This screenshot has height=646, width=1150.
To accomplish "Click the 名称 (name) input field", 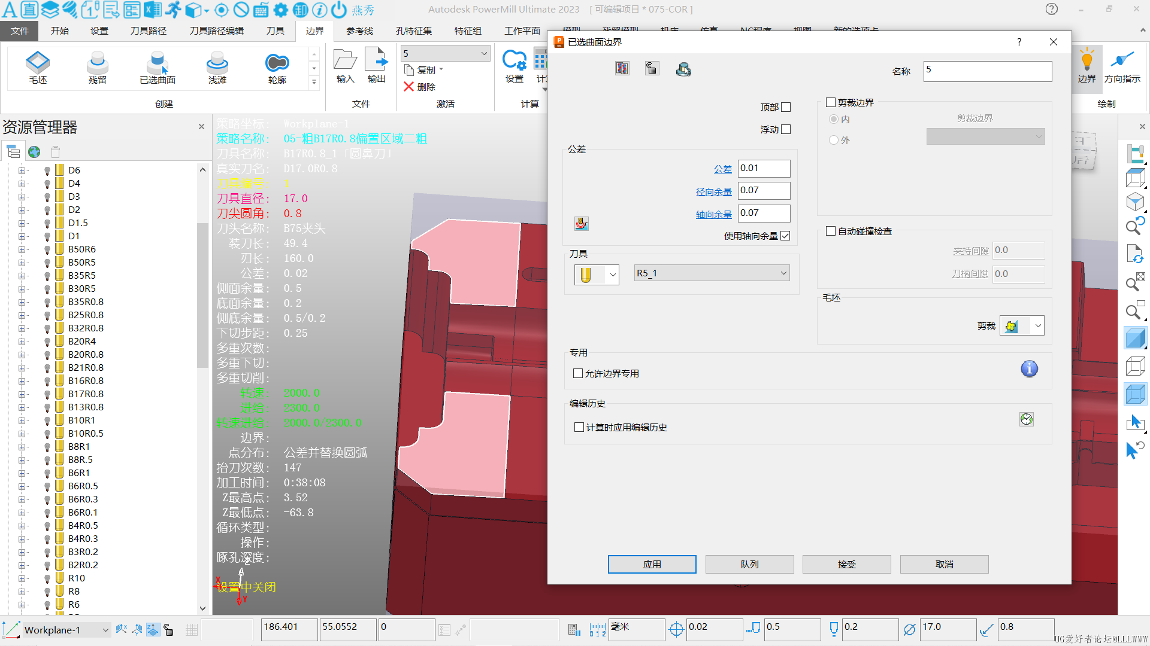I will click(x=987, y=71).
